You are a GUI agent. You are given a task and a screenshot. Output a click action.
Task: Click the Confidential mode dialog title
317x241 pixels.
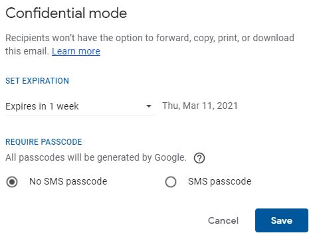[x=66, y=13]
